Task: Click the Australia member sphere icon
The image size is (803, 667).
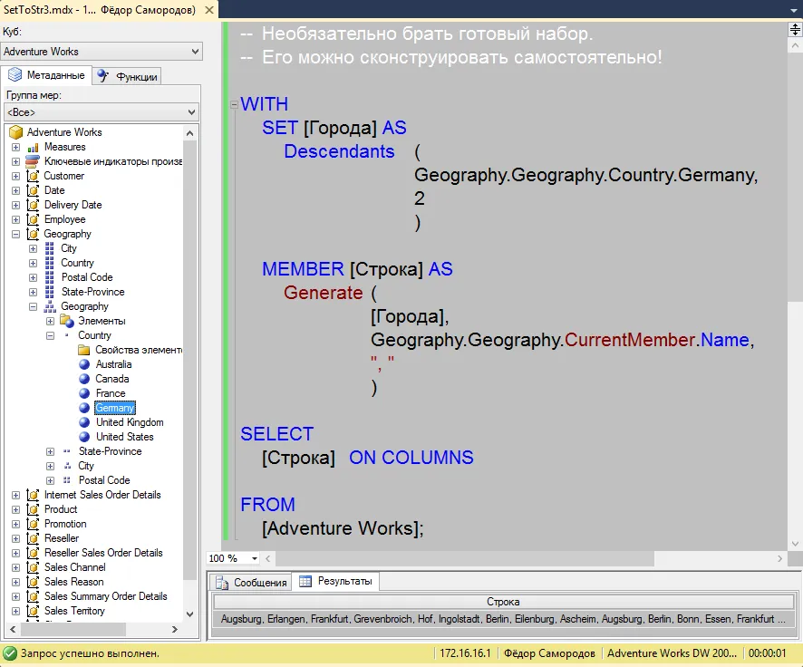Action: pos(84,364)
